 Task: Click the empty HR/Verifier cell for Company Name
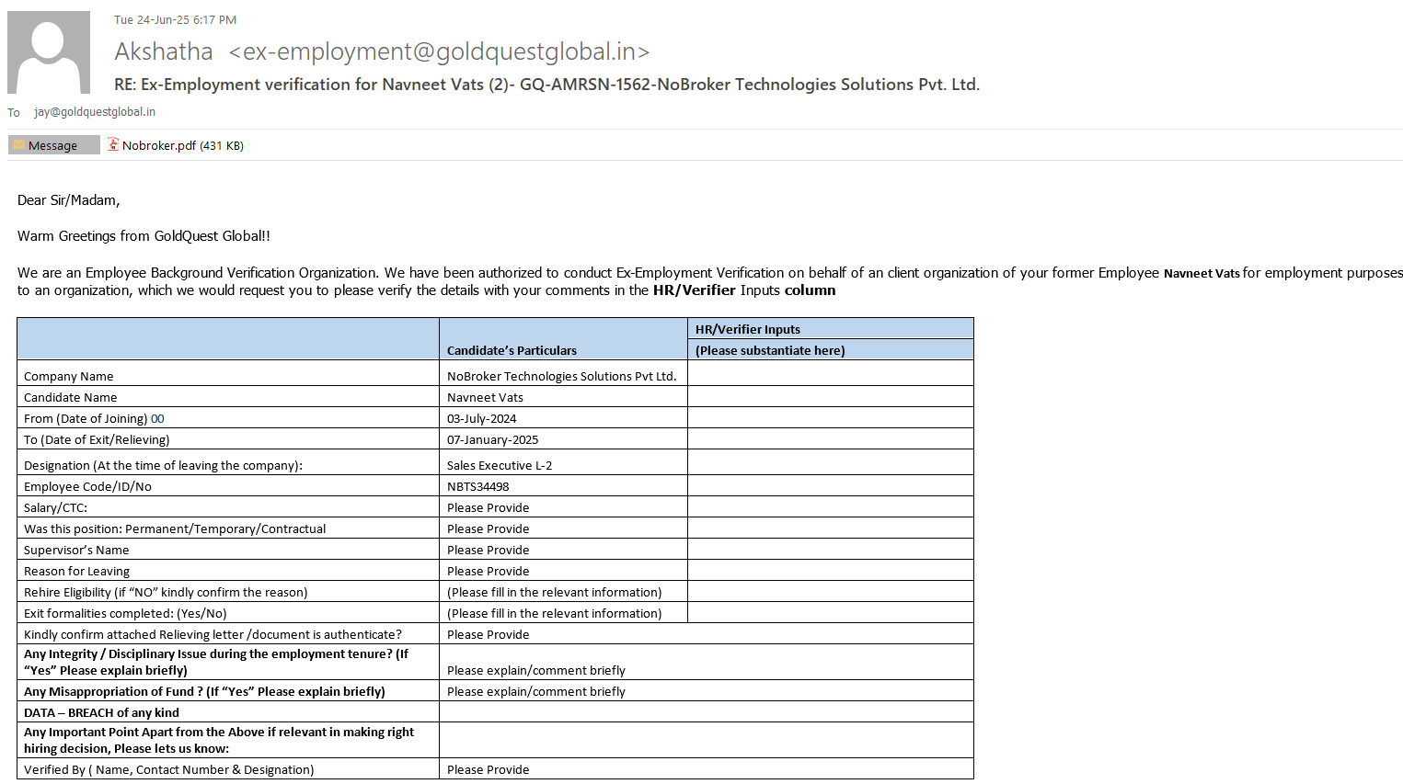[831, 373]
